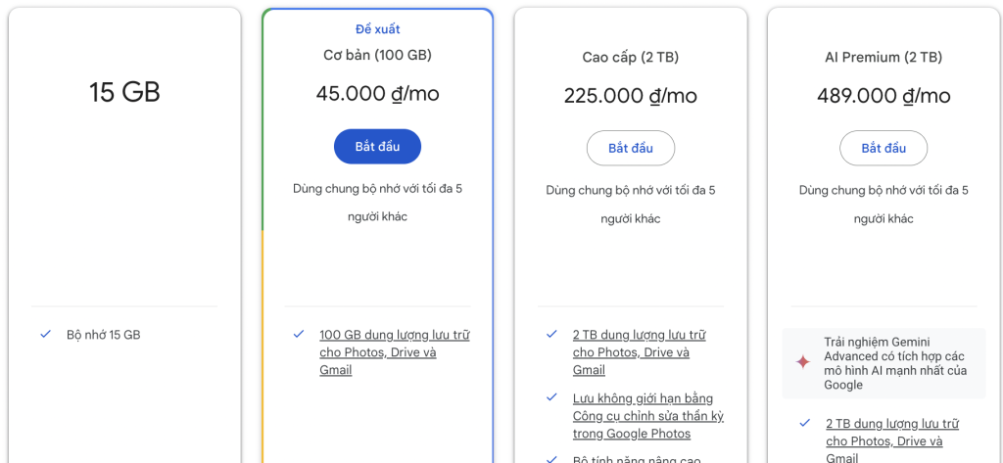The image size is (1003, 463).
Task: Click the Trải nghiệm Gemini Advanced banner
Action: 884,363
